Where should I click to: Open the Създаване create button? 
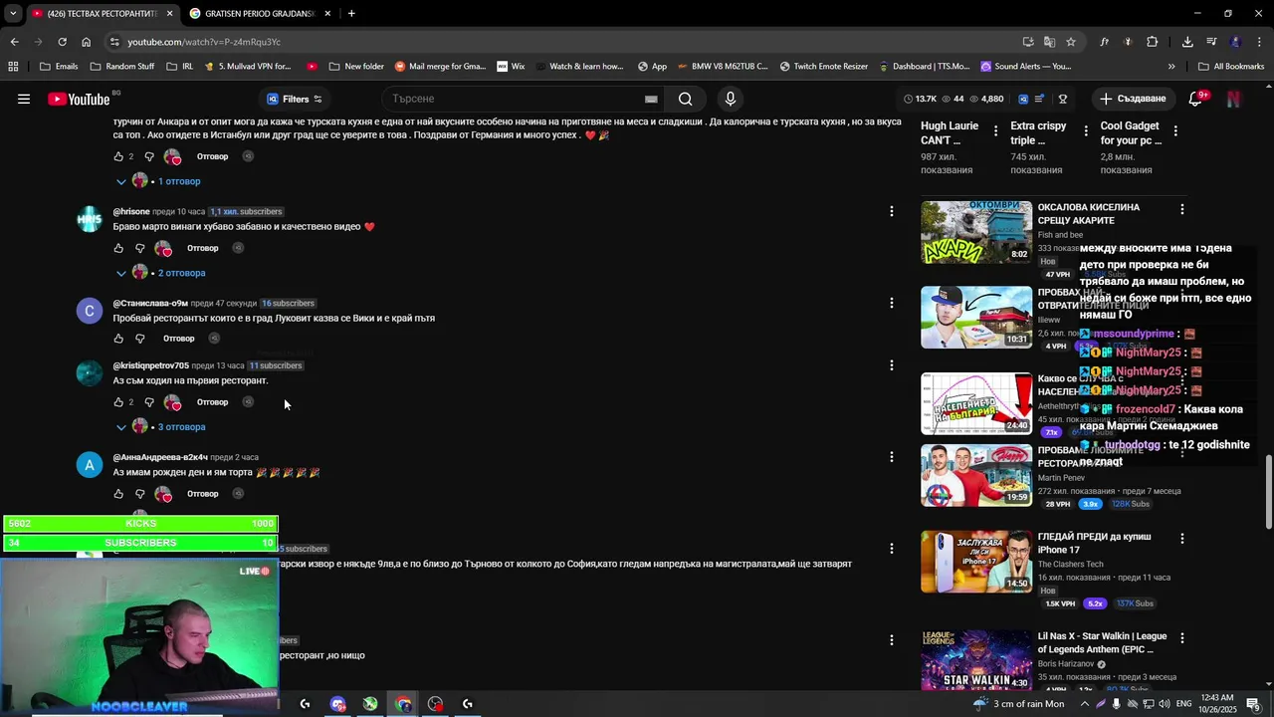(1133, 99)
